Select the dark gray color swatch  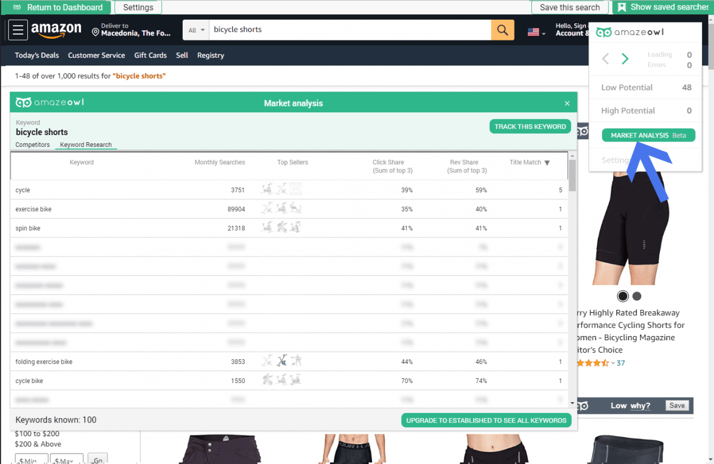click(x=637, y=296)
